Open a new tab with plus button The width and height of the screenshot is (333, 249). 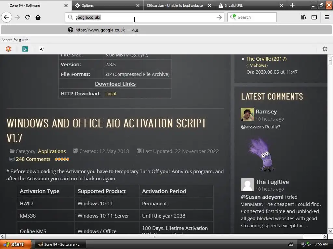(292, 5)
